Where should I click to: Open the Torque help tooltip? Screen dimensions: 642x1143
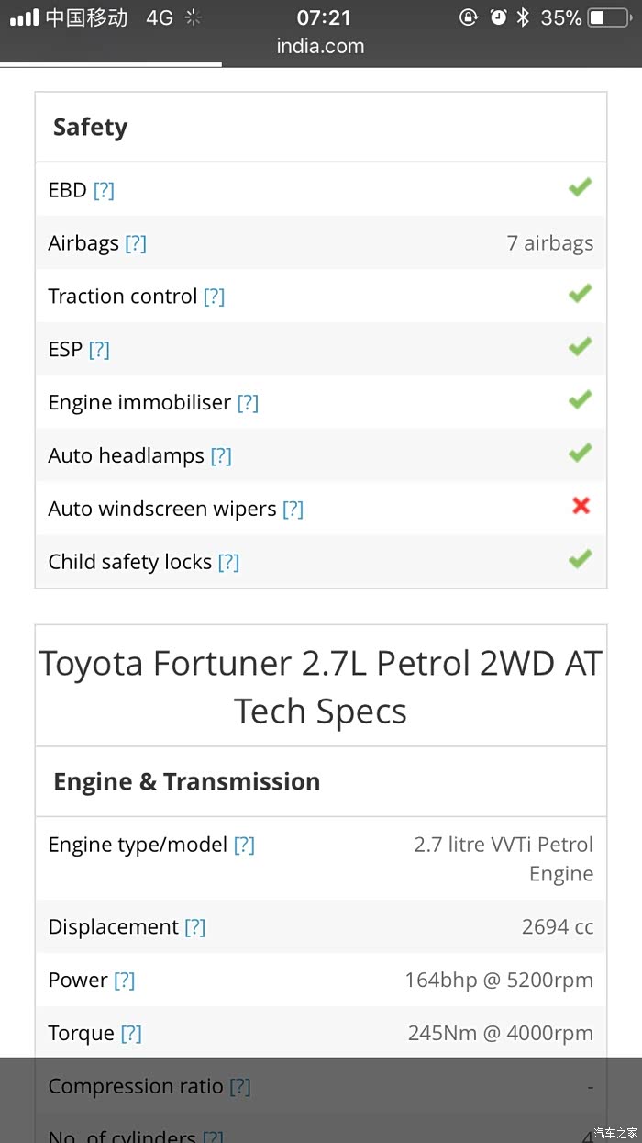[131, 1034]
